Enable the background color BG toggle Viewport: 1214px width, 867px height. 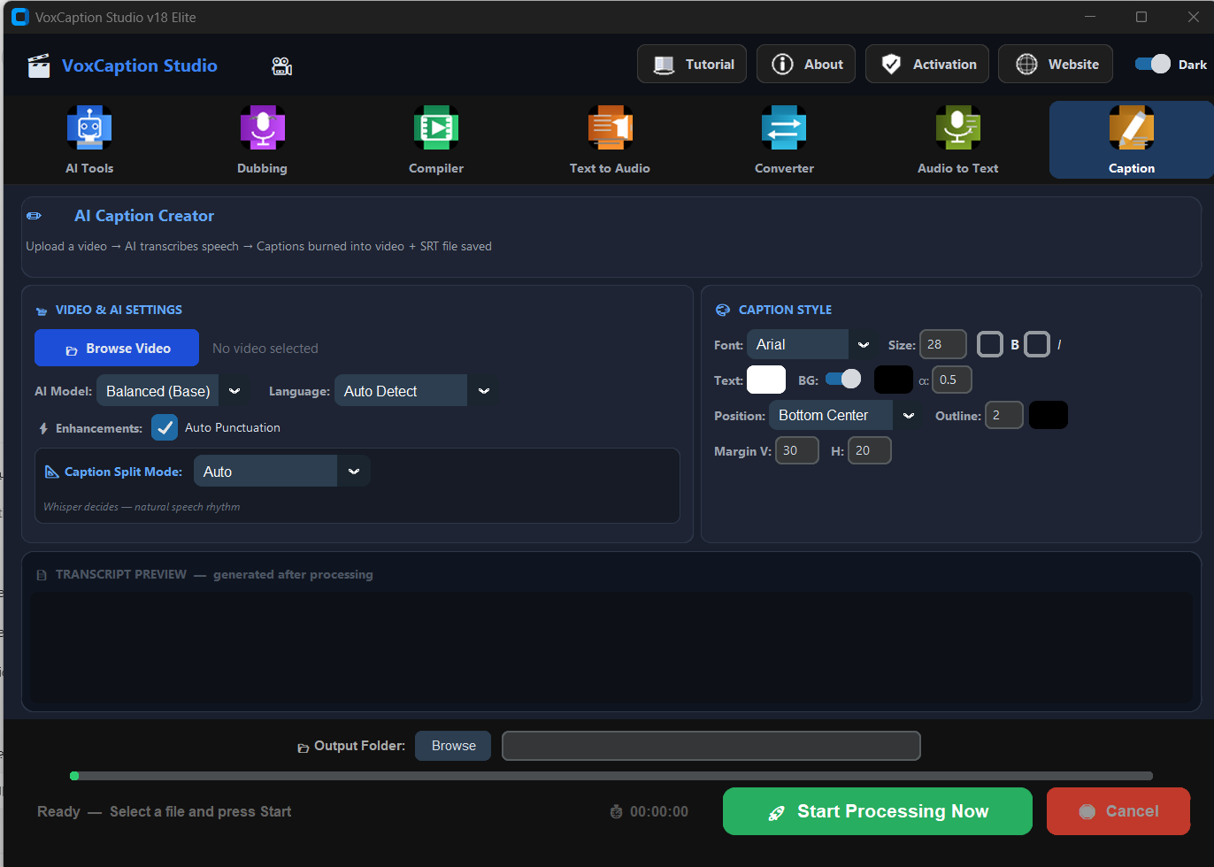[843, 379]
